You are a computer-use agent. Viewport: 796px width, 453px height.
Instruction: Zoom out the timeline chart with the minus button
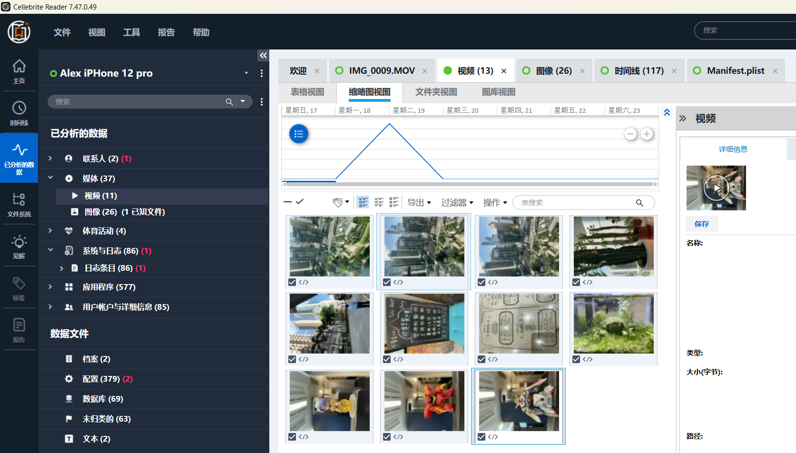pyautogui.click(x=631, y=134)
